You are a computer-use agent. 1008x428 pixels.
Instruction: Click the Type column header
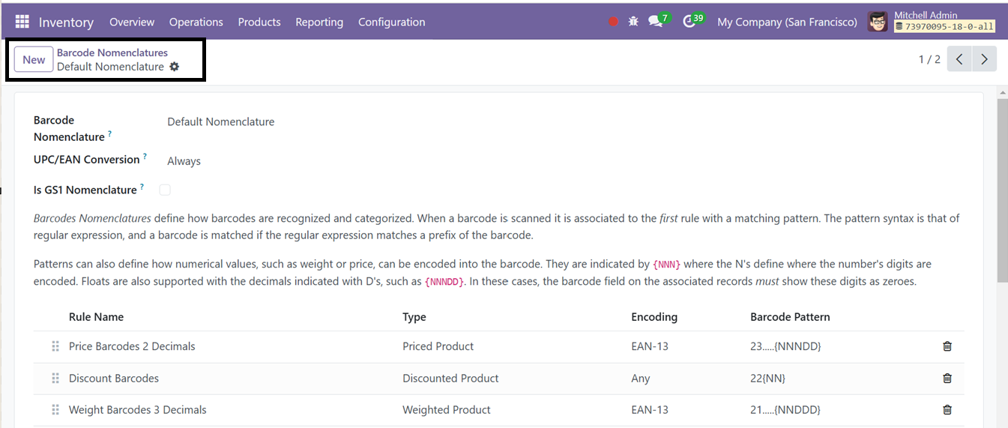pos(414,317)
